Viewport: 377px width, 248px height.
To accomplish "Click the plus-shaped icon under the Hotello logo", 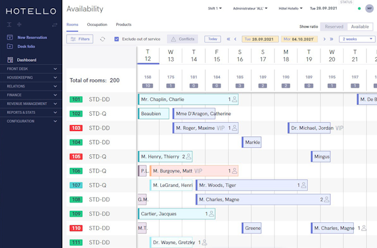I will click(x=19, y=25).
